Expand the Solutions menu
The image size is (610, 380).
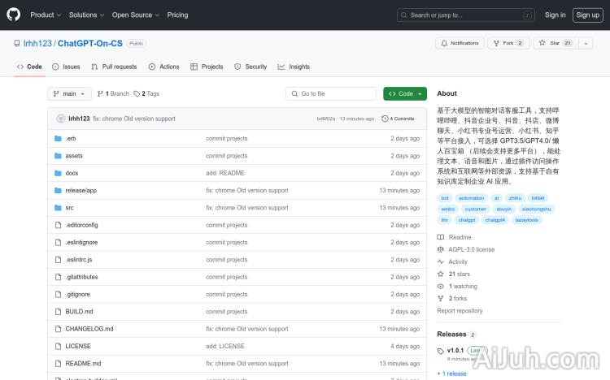[85, 15]
